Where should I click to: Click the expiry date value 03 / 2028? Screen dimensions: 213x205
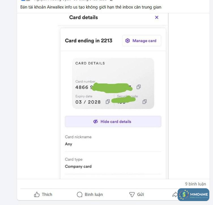[x=88, y=102]
